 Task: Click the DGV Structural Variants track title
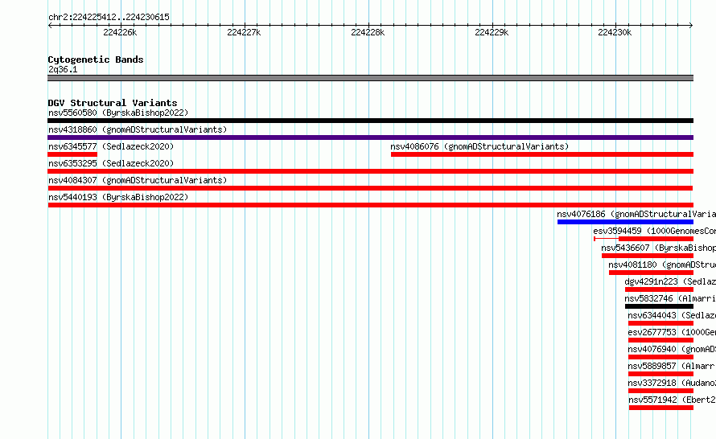113,103
